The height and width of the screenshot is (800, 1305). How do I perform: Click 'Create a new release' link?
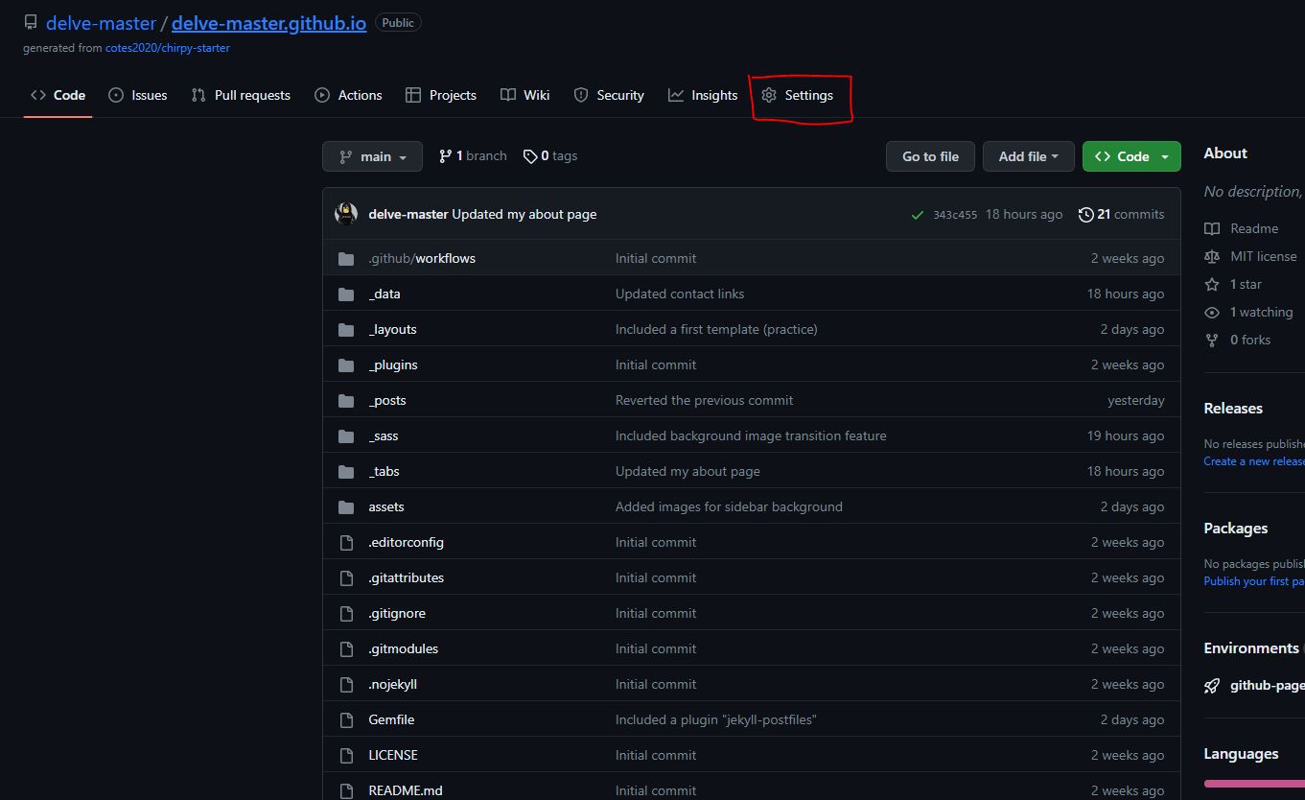[1254, 461]
